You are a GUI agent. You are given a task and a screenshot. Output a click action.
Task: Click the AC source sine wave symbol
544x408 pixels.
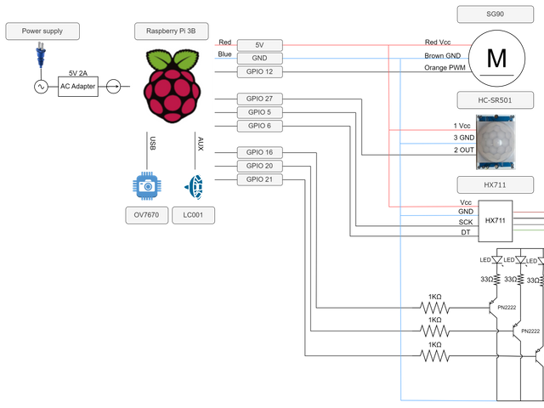coord(39,87)
